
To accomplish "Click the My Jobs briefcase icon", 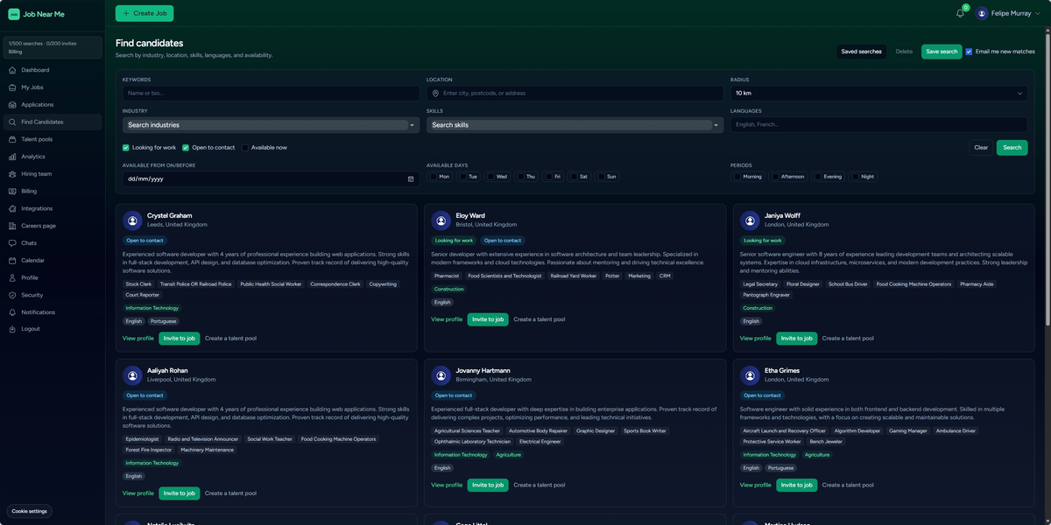I will point(12,87).
